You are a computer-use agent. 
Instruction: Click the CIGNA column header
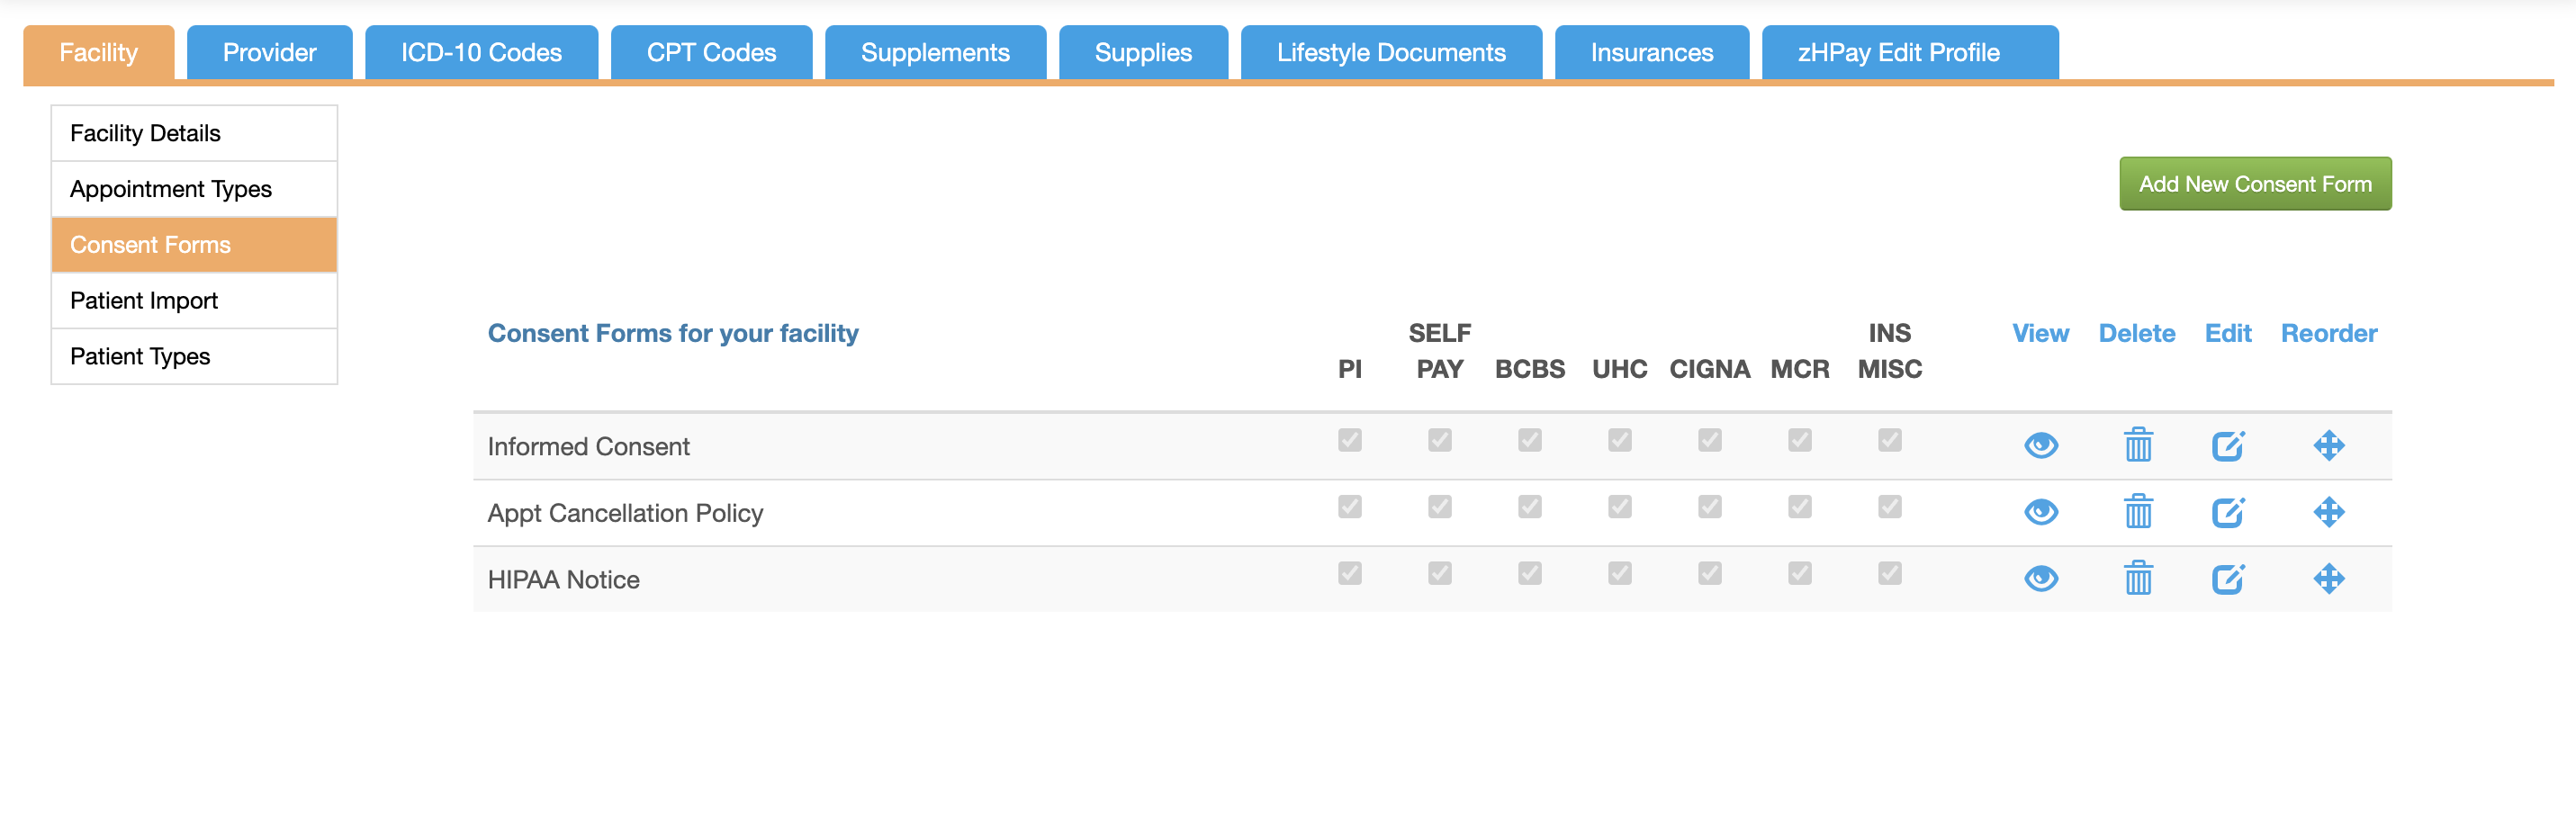(1709, 369)
